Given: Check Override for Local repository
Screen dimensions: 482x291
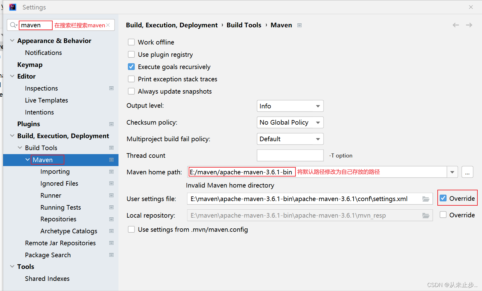Looking at the screenshot, I should point(443,215).
